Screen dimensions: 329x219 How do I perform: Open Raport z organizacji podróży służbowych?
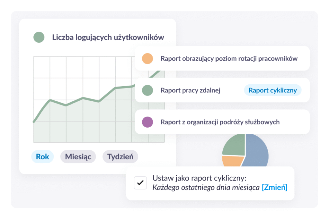coord(220,122)
